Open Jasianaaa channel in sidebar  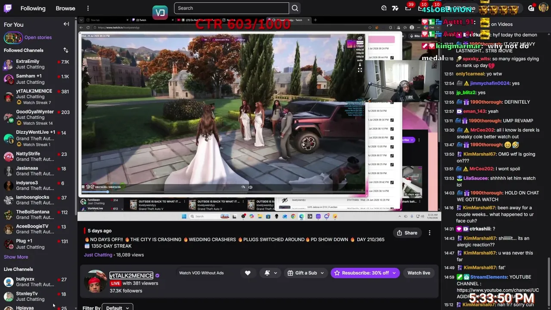pos(38,171)
